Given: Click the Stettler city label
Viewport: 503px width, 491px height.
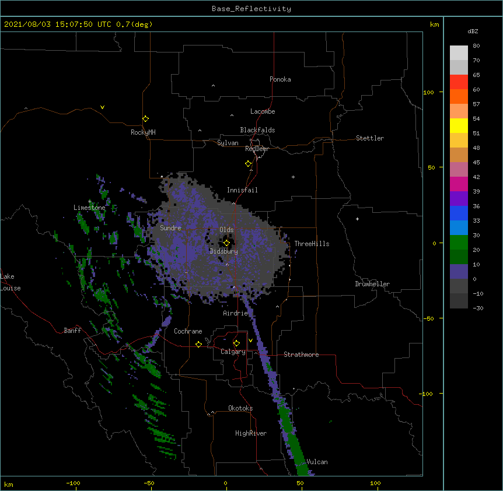Looking at the screenshot, I should click(x=370, y=138).
